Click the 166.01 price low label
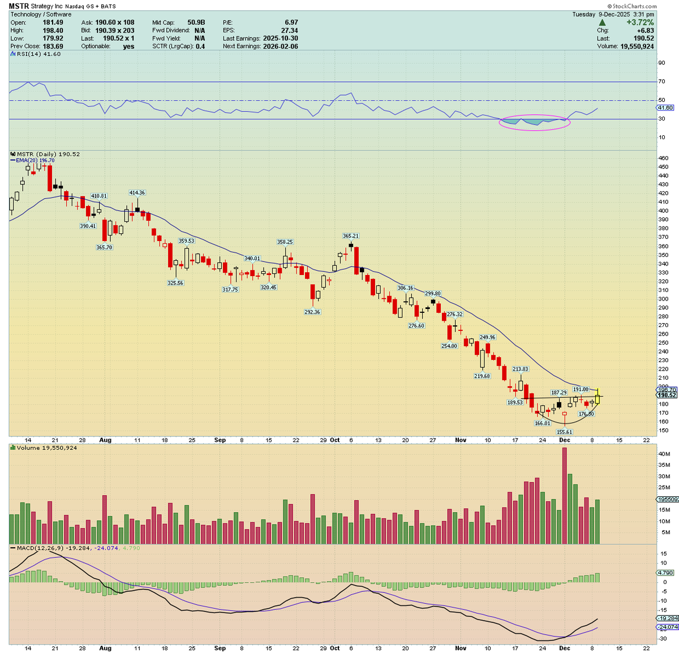 pyautogui.click(x=543, y=423)
